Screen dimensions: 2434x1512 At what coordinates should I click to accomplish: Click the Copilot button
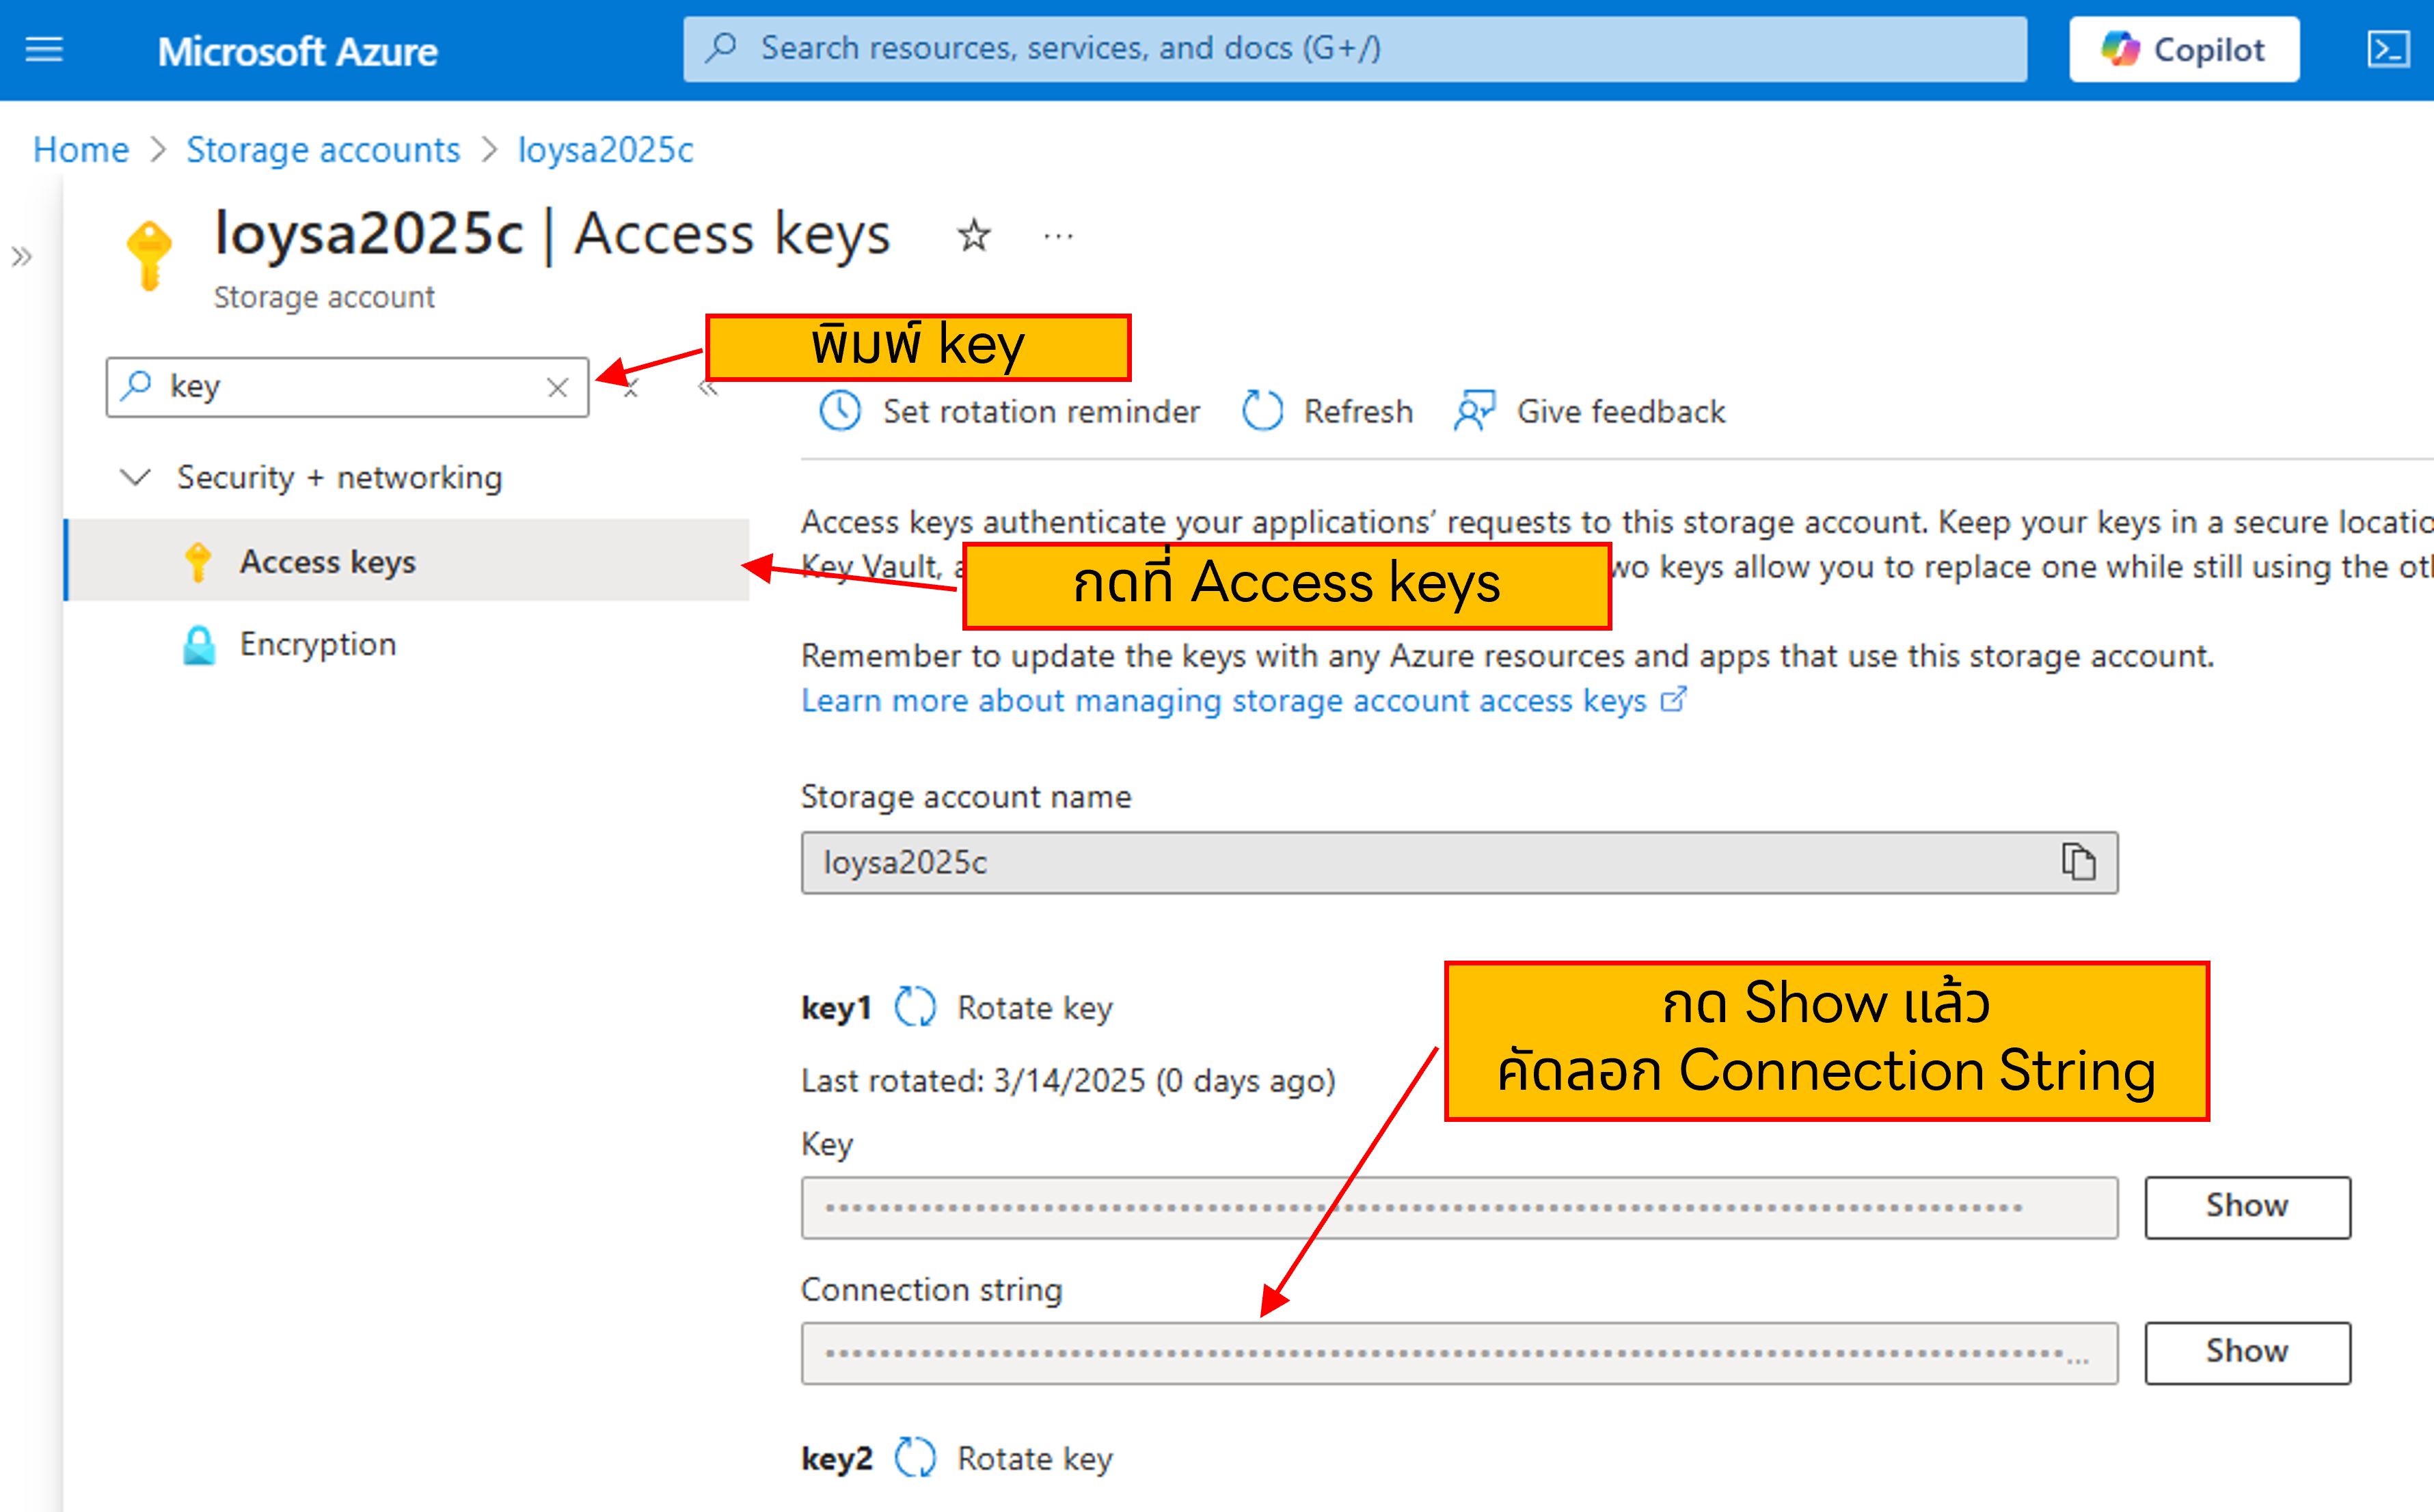coord(2184,49)
